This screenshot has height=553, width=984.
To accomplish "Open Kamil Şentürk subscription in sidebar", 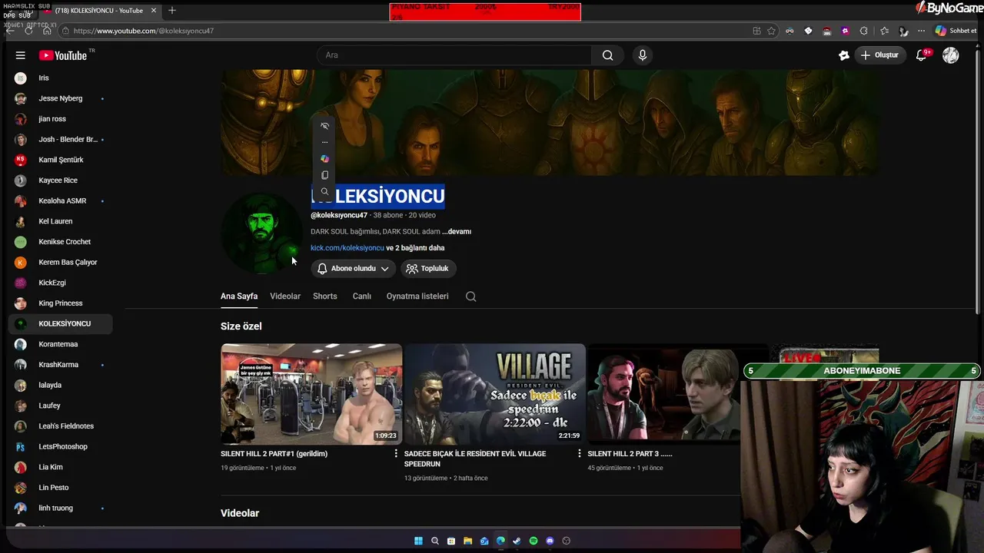I will (60, 160).
